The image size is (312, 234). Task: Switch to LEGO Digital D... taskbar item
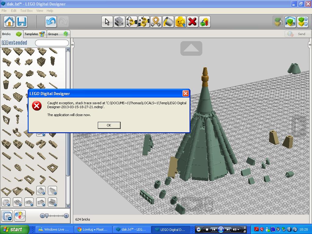click(171, 229)
